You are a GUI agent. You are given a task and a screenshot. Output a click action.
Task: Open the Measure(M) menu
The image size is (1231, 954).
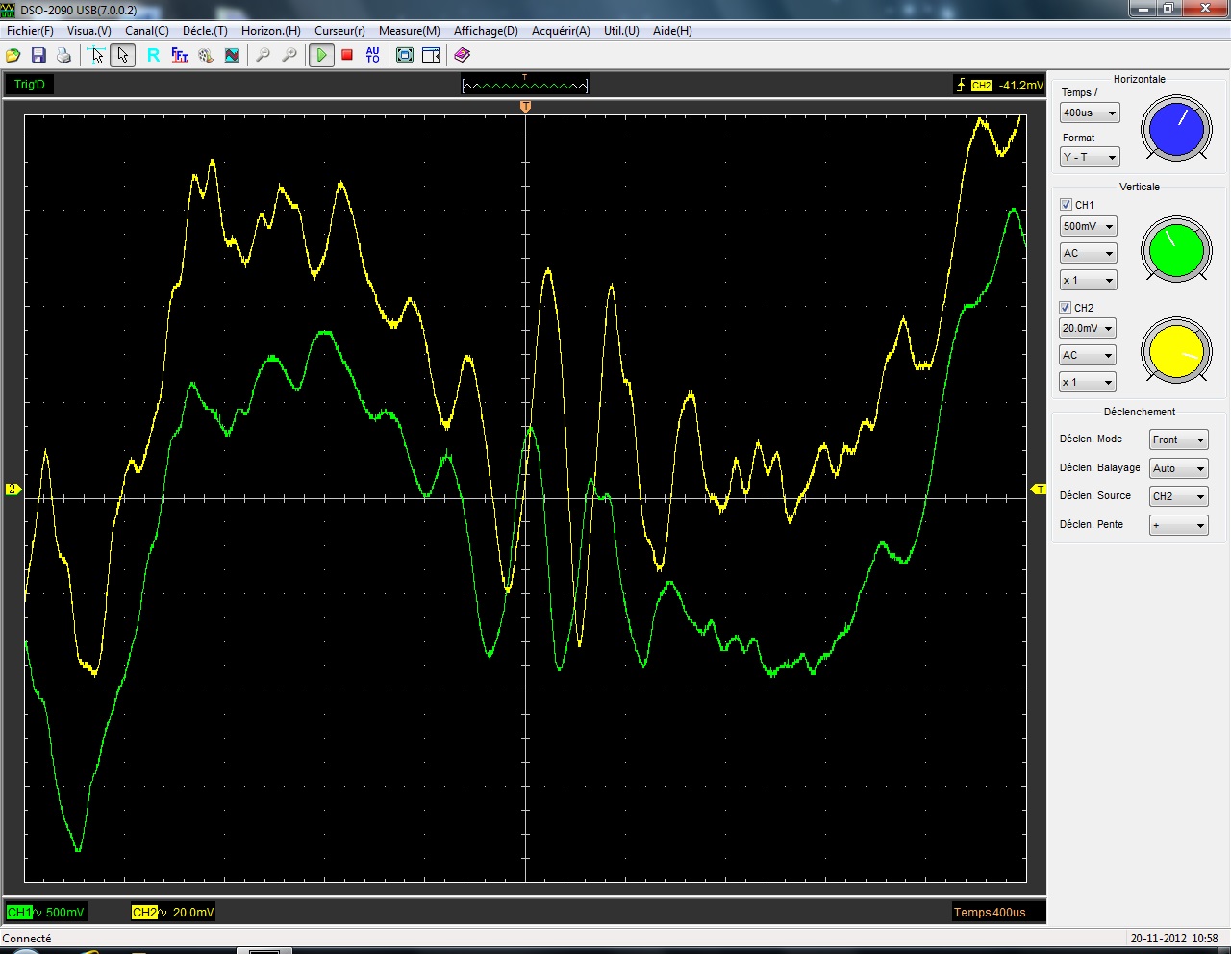click(409, 31)
